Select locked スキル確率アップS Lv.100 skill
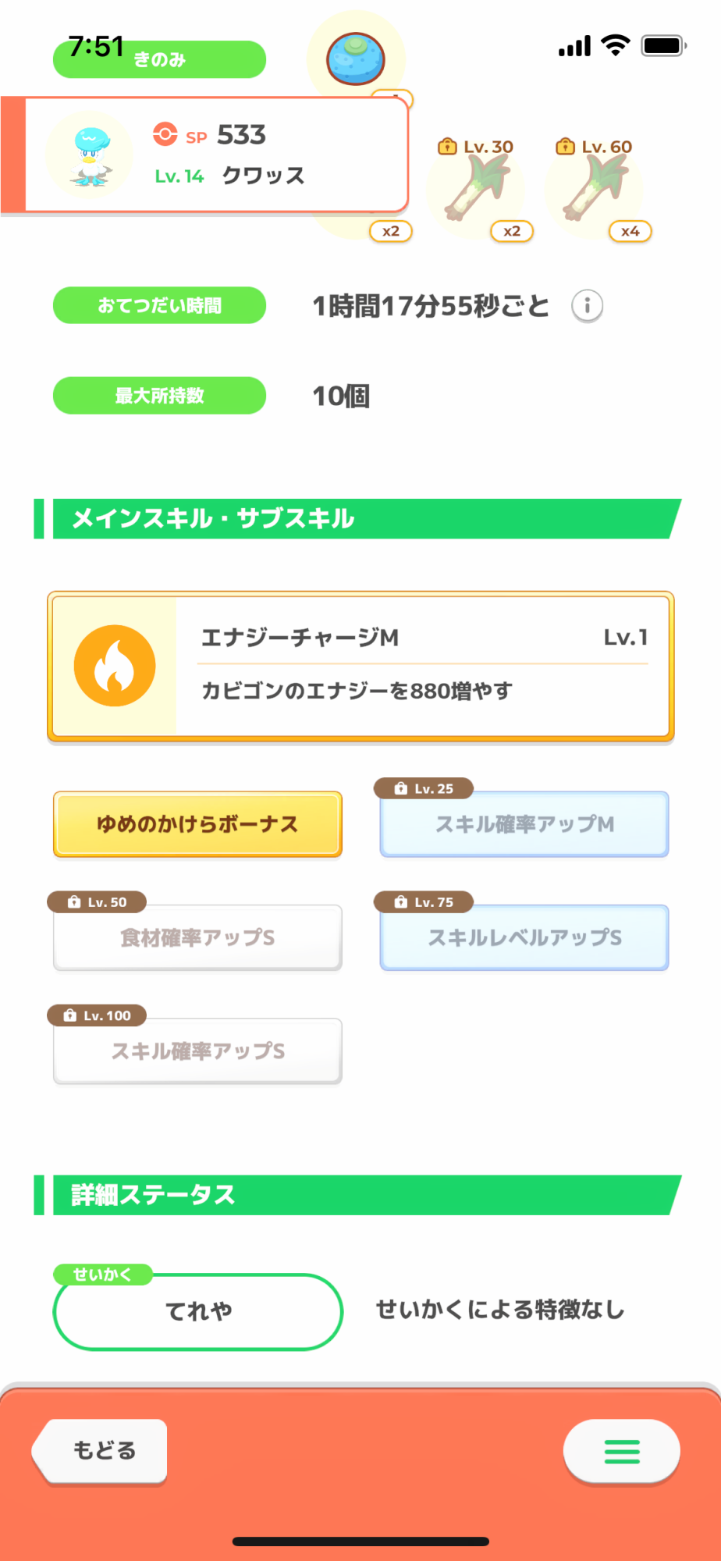This screenshot has height=1561, width=721. point(197,1051)
